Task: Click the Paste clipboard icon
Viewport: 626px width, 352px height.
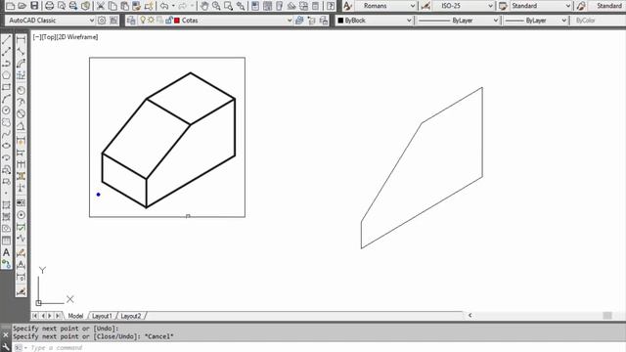Action: 124,6
